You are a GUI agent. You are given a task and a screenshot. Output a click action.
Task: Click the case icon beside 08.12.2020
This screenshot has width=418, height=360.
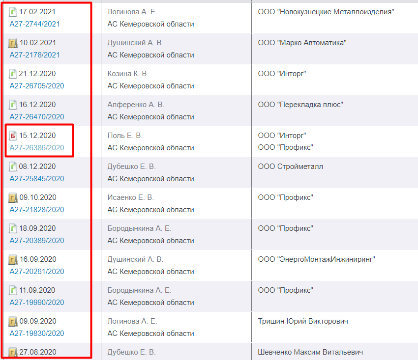pos(13,167)
